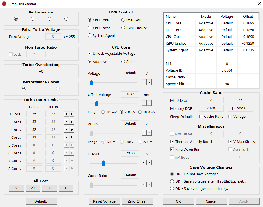Select the CPU Cache row in table
Image resolution: width=263 pixels, height=207 pixels.
click(211, 37)
